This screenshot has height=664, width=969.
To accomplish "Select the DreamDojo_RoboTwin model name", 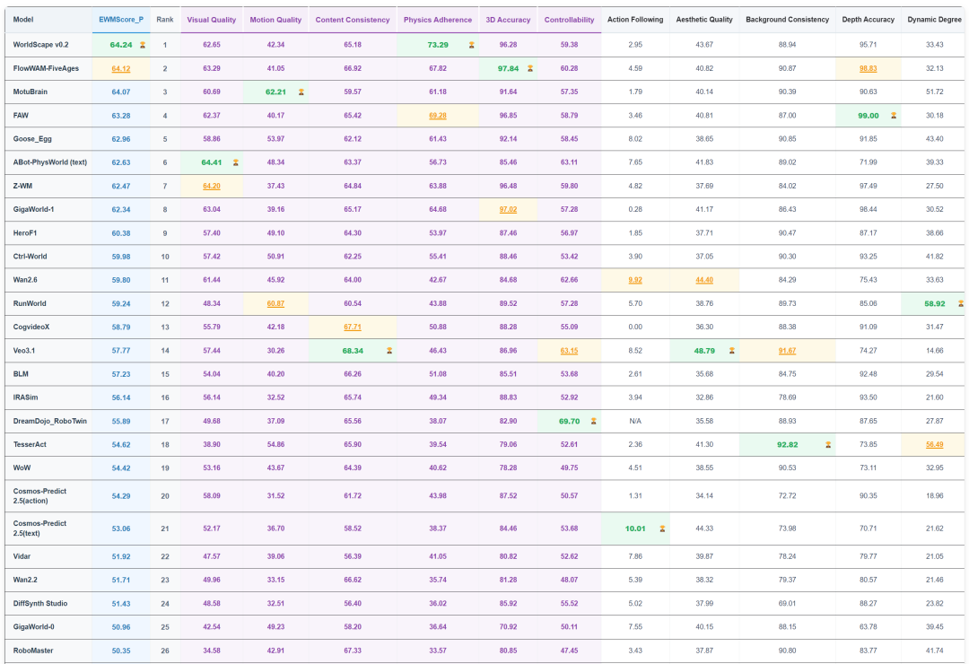I will [x=50, y=421].
